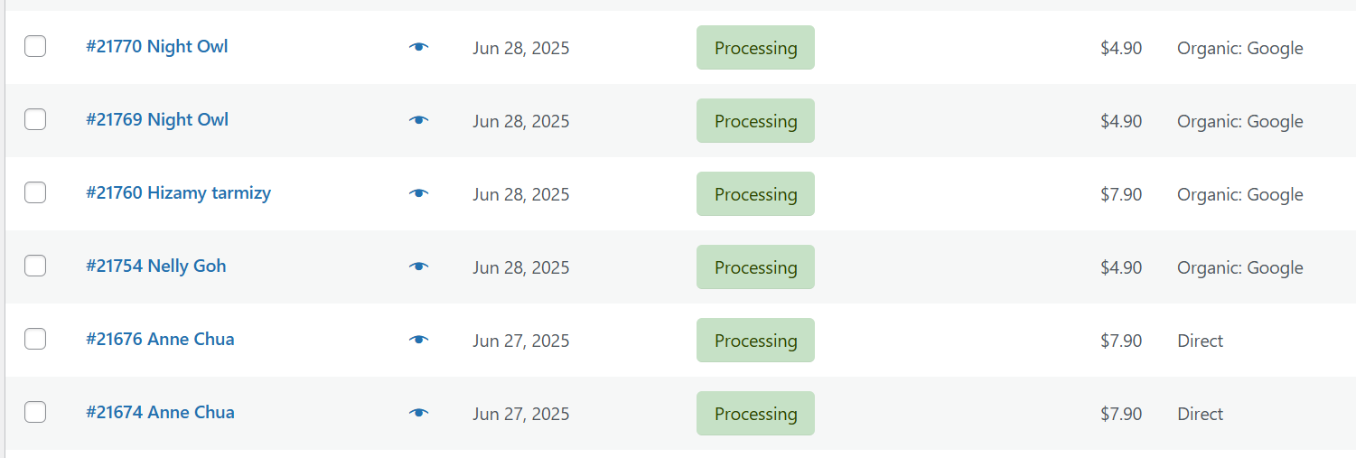The width and height of the screenshot is (1356, 458).
Task: Mark the Nelly Goh order checkbox
Action: click(35, 266)
